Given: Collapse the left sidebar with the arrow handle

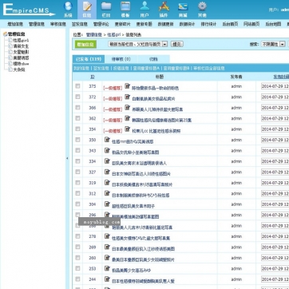Looking at the screenshot, I should pyautogui.click(x=67, y=158).
